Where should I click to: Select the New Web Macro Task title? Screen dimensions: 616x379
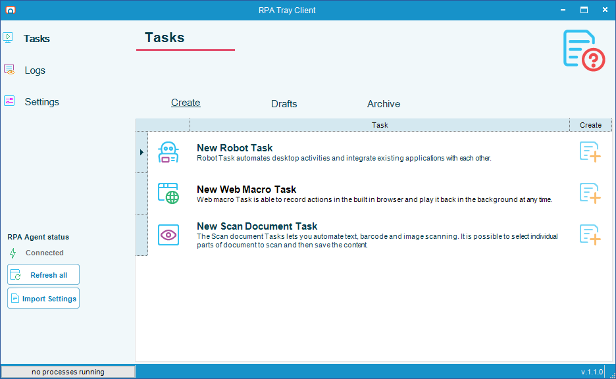click(246, 189)
